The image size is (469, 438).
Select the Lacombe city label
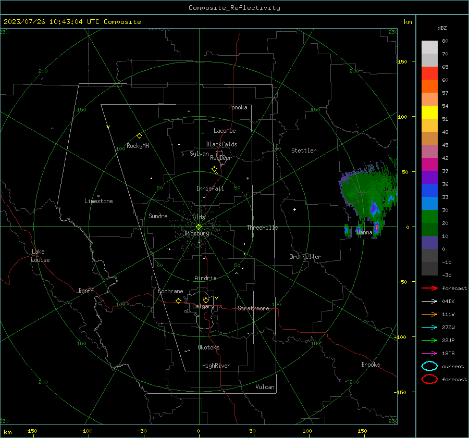(x=225, y=131)
